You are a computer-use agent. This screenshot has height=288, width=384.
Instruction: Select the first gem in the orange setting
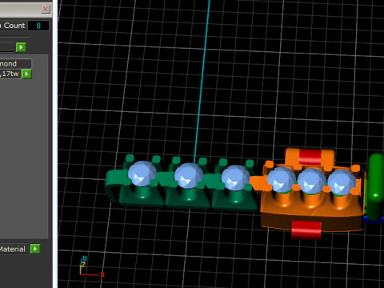[281, 179]
